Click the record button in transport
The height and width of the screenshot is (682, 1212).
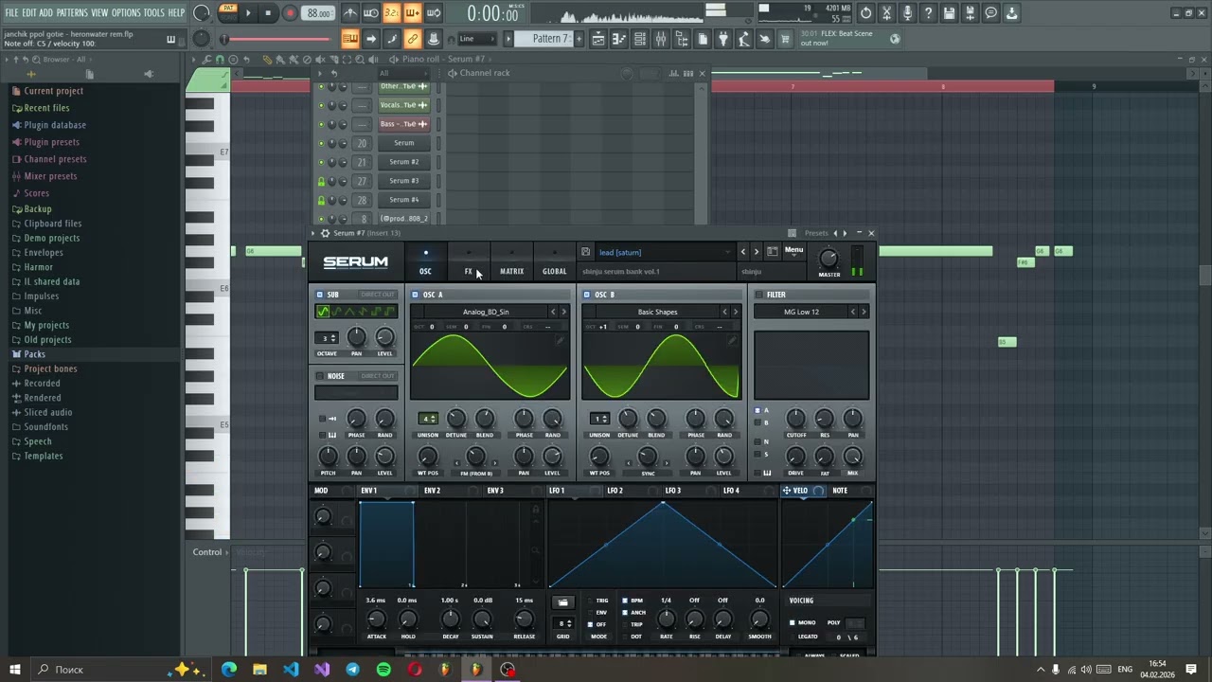pyautogui.click(x=290, y=13)
